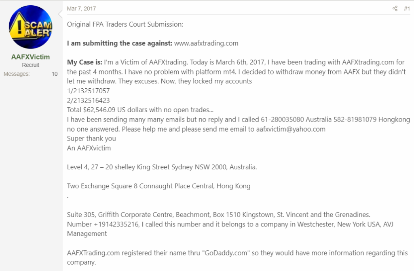Click the "GoDaddy.com" quoted text

coord(226,253)
